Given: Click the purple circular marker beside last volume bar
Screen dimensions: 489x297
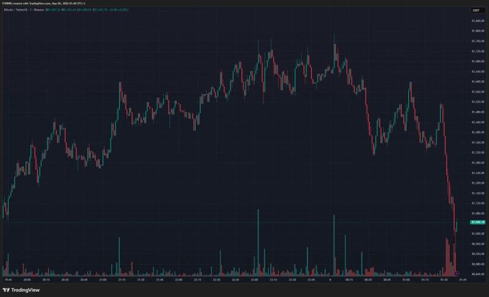Looking at the screenshot, I should click(457, 274).
